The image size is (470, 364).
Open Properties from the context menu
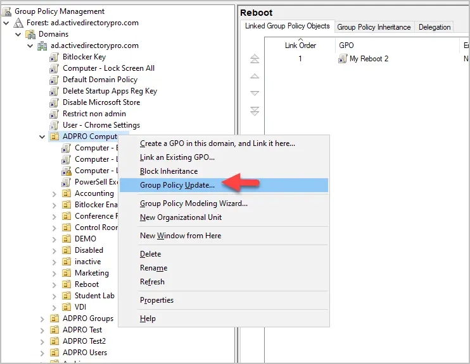[x=224, y=300]
